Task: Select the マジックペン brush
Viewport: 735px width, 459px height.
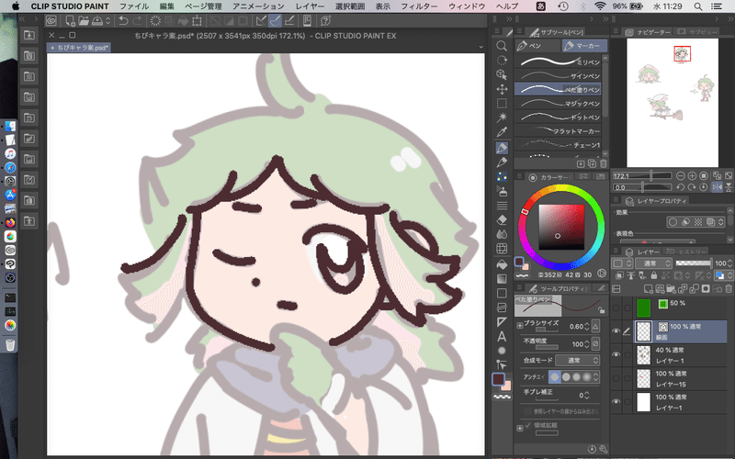Action: tap(558, 103)
